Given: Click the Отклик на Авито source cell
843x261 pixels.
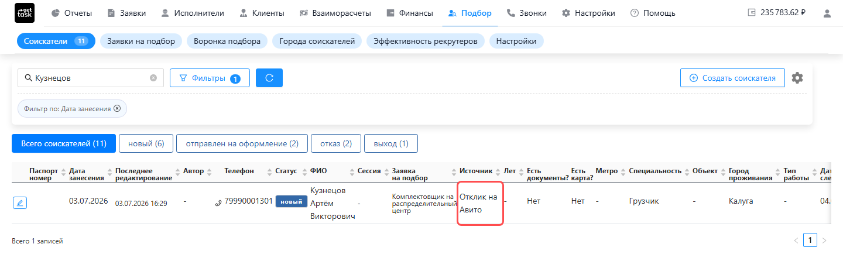Looking at the screenshot, I should coord(479,203).
